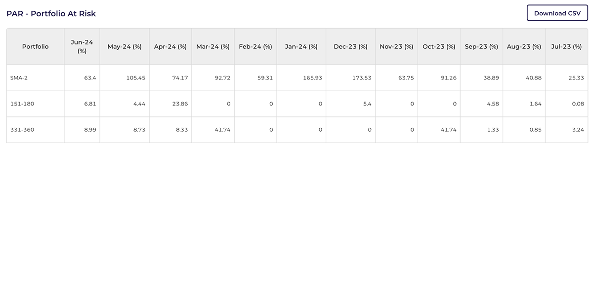The height and width of the screenshot is (296, 593).
Task: Click the Apr-24 (%) column header
Action: coord(170,46)
